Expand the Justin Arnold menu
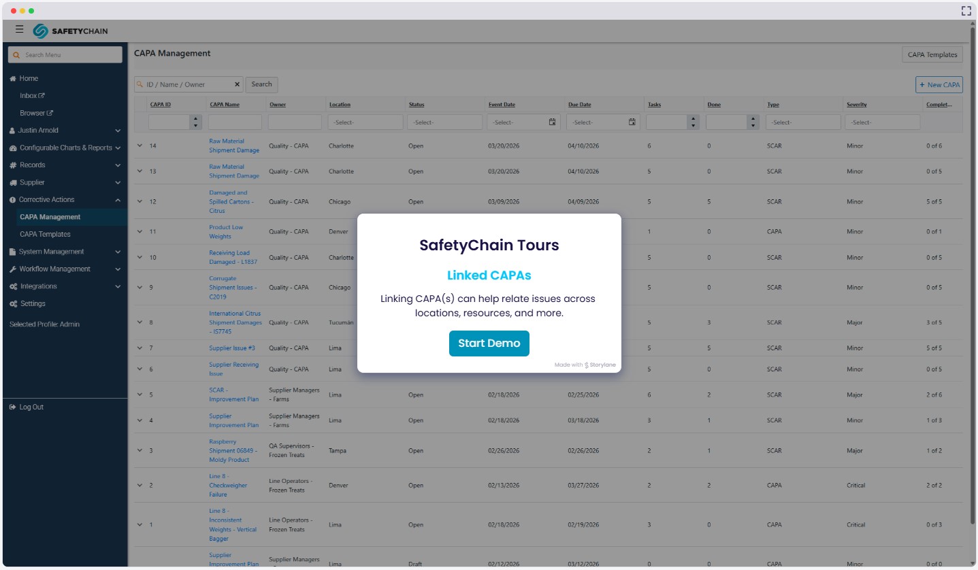This screenshot has width=978, height=570. (118, 131)
